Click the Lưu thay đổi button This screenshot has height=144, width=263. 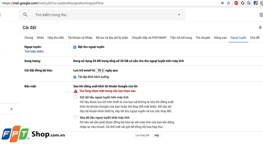[x=142, y=135]
